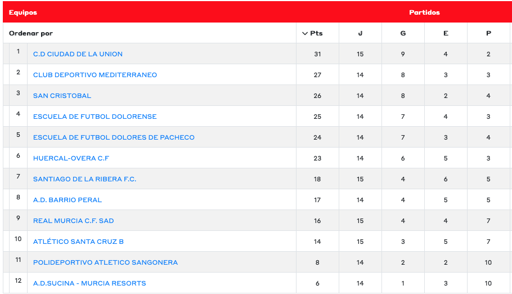Sort by G column header
512x294 pixels.
pos(403,33)
